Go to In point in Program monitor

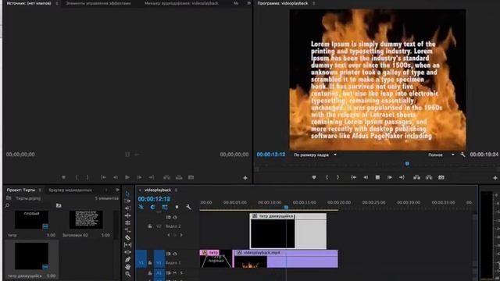coord(353,177)
